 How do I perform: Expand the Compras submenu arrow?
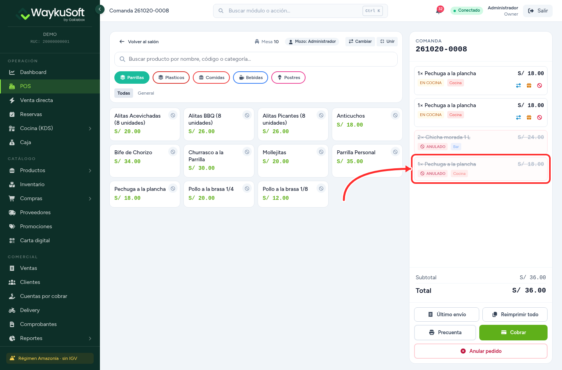click(x=90, y=198)
